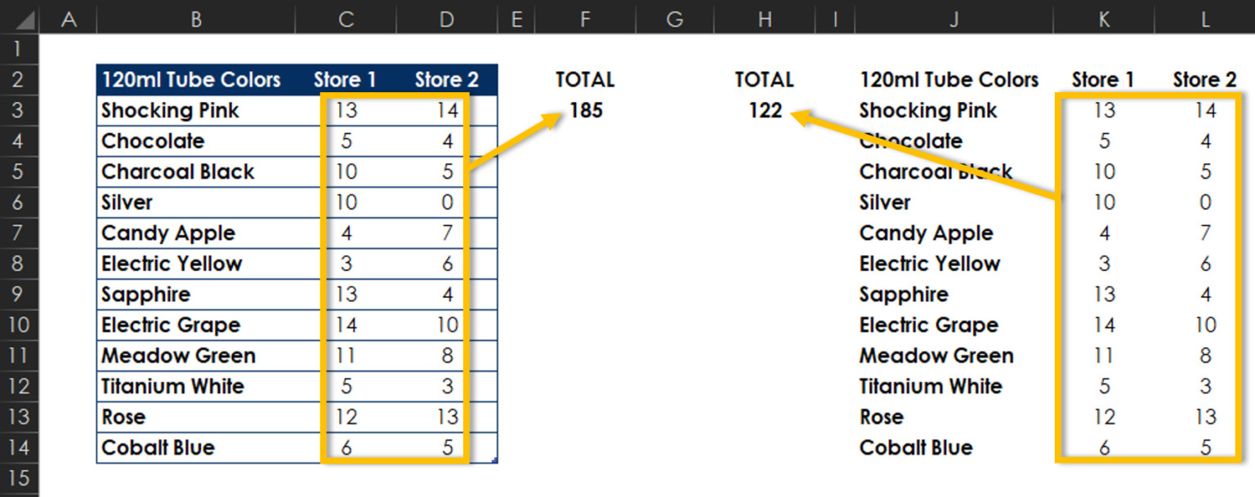Image resolution: width=1255 pixels, height=497 pixels.
Task: Select the Cobalt Blue cell in column J
Action: point(915,447)
